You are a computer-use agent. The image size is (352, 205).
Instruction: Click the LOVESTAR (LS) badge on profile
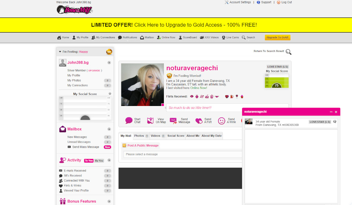coord(278,67)
